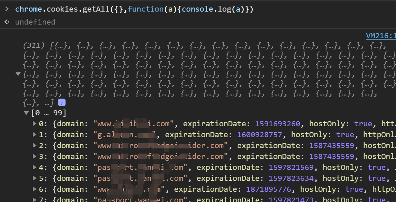The width and height of the screenshot is (396, 202).
Task: Expand array entry 3
Action: point(34,156)
